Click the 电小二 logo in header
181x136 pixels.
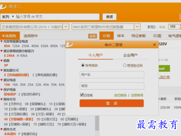[x=3, y=7]
